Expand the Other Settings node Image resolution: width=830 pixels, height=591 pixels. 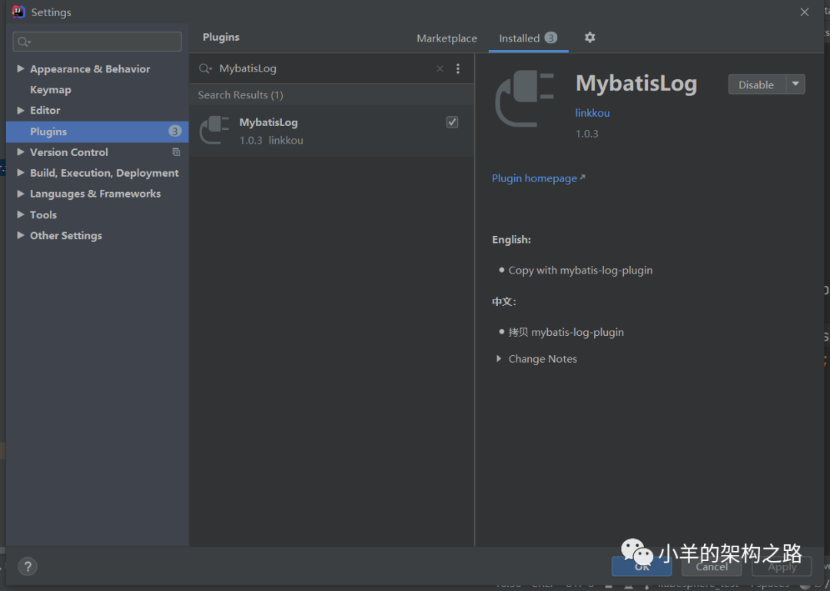point(21,235)
